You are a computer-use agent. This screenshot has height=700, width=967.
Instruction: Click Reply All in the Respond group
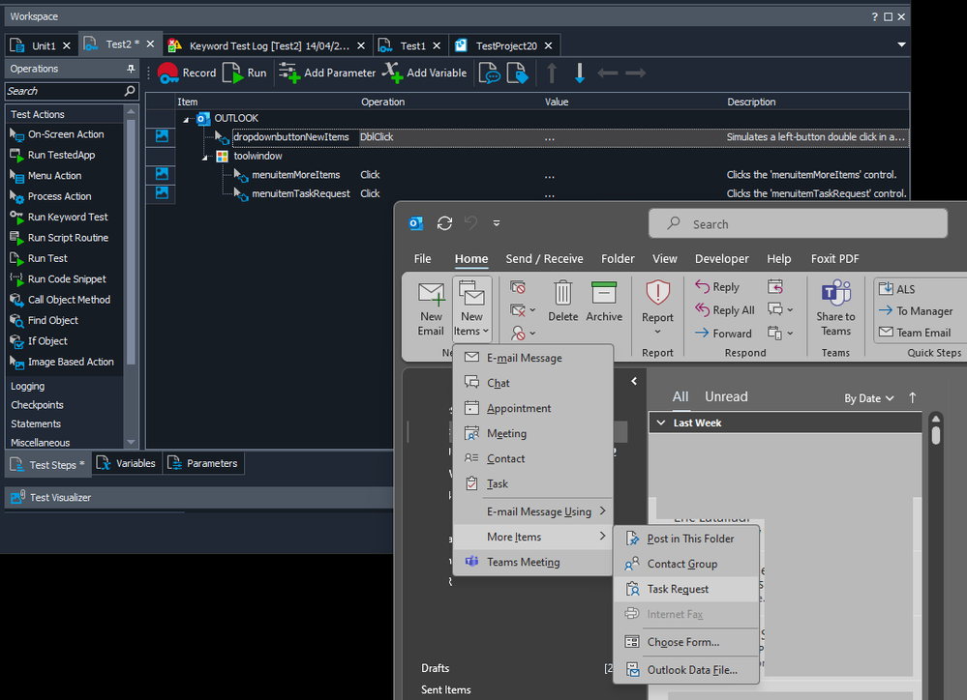point(725,310)
